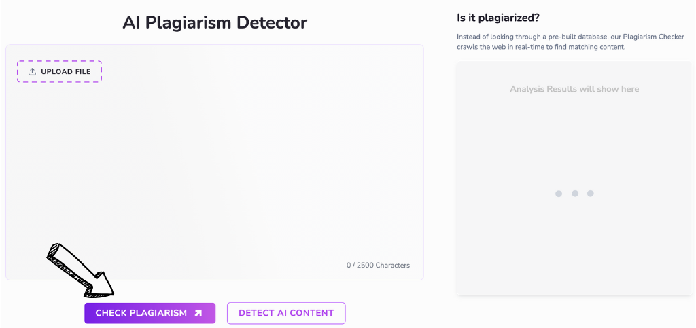Viewport: 696px width, 328px height.
Task: Click the right loading dot
Action: click(x=591, y=194)
